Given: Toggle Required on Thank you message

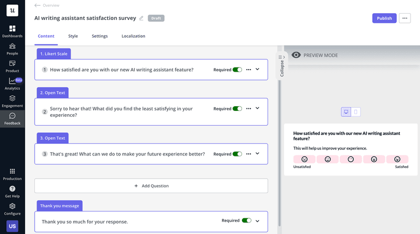Looking at the screenshot, I should tap(246, 220).
